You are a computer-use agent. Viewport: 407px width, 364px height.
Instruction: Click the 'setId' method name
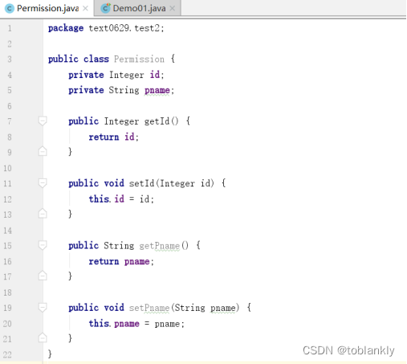[141, 183]
